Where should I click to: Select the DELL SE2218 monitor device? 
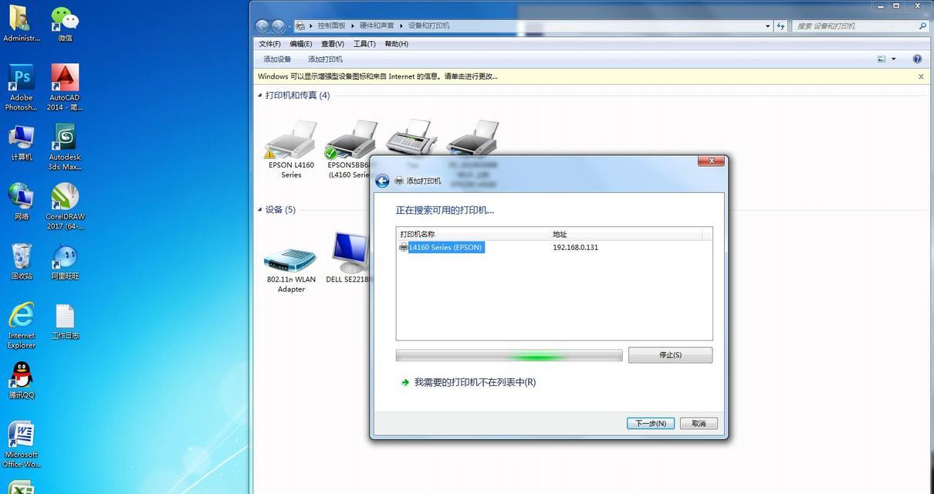coord(349,259)
